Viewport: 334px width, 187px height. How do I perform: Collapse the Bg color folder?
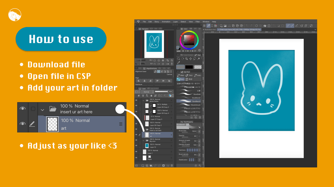[143, 140]
